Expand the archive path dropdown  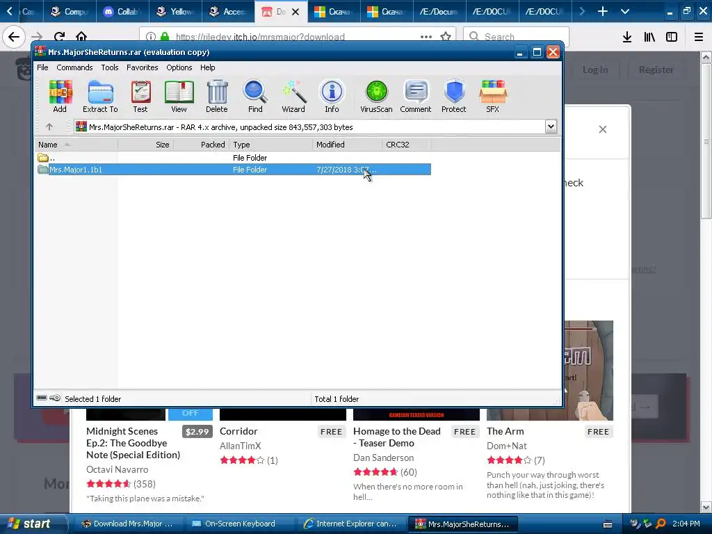pos(551,127)
